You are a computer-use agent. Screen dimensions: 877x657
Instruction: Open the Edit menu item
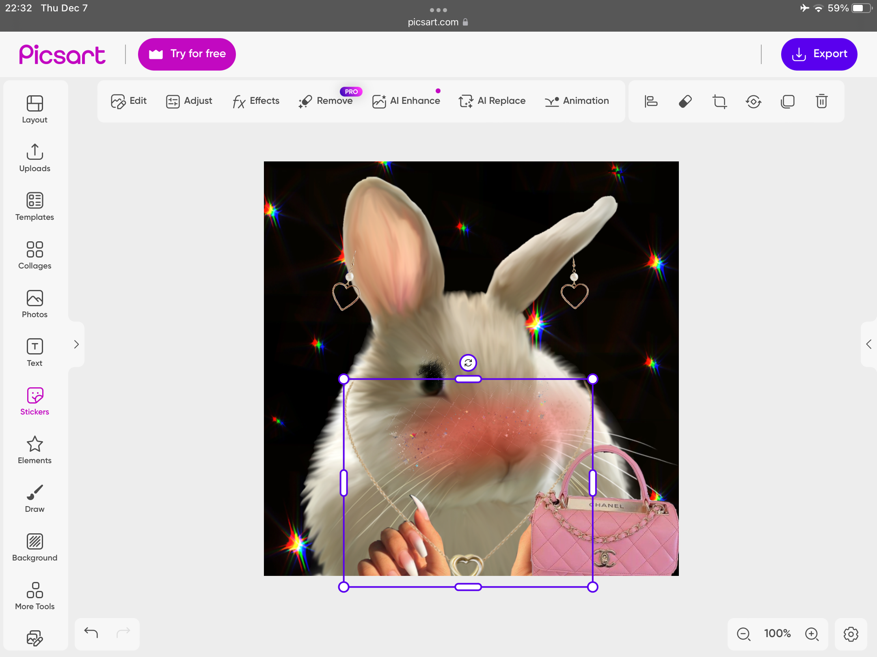pos(128,101)
